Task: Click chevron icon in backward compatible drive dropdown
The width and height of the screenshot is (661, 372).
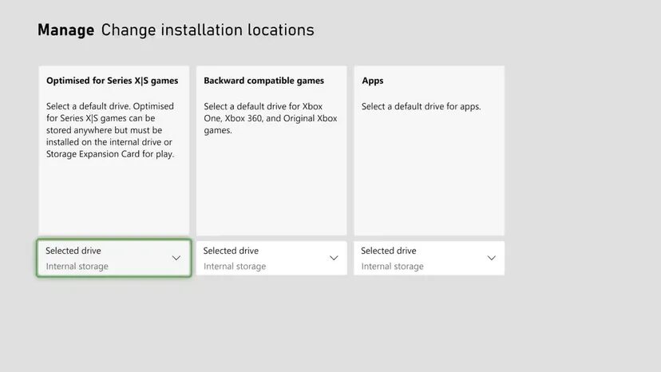Action: (334, 258)
